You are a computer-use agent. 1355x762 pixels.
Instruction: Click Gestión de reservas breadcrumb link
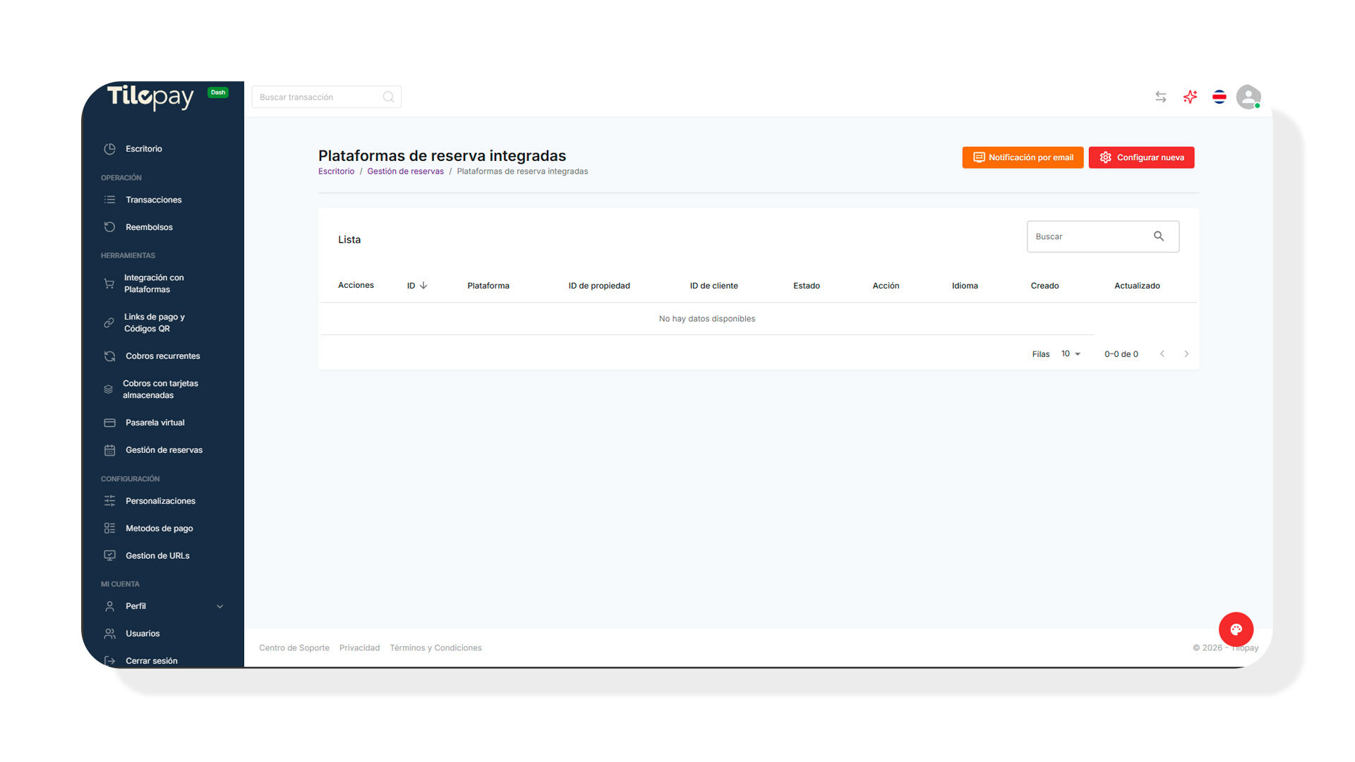click(405, 171)
